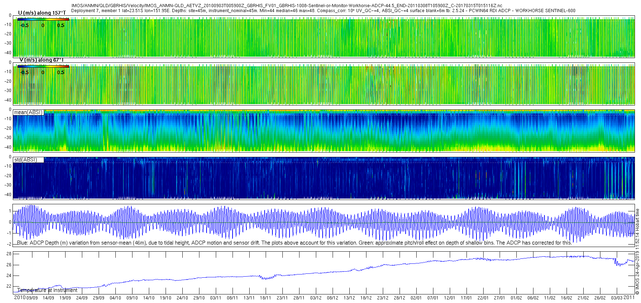
Task: Select the 'V (m/s) along 67°T' panel title
Action: click(x=41, y=60)
